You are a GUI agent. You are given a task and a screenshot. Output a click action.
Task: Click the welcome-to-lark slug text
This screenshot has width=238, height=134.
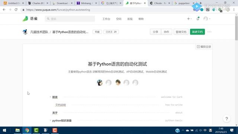(171, 97)
